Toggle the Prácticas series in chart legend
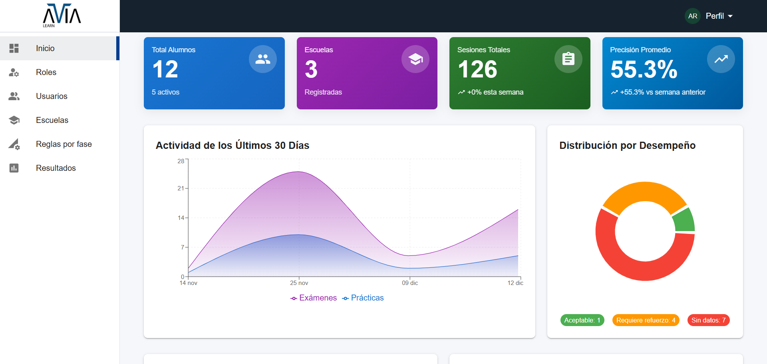Viewport: 767px width, 364px height. pos(363,298)
